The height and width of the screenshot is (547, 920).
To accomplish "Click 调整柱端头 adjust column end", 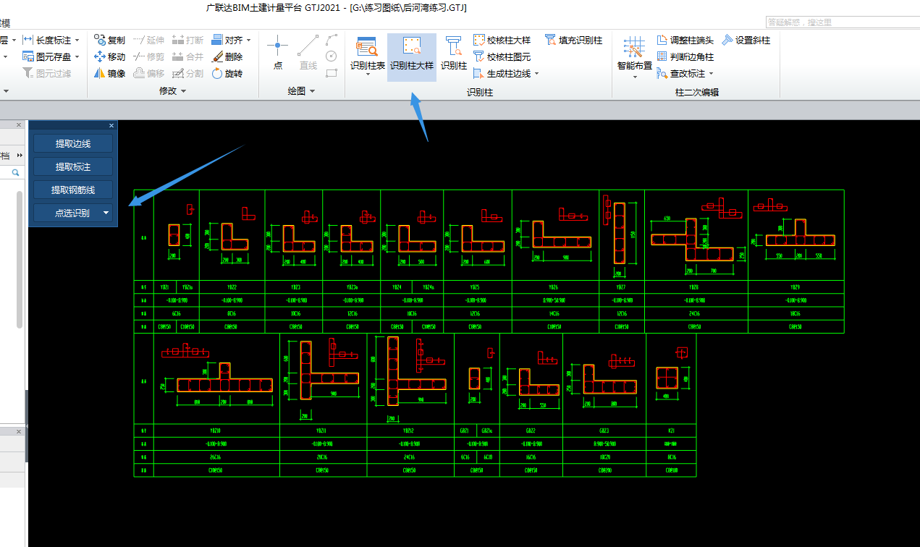I will (685, 41).
